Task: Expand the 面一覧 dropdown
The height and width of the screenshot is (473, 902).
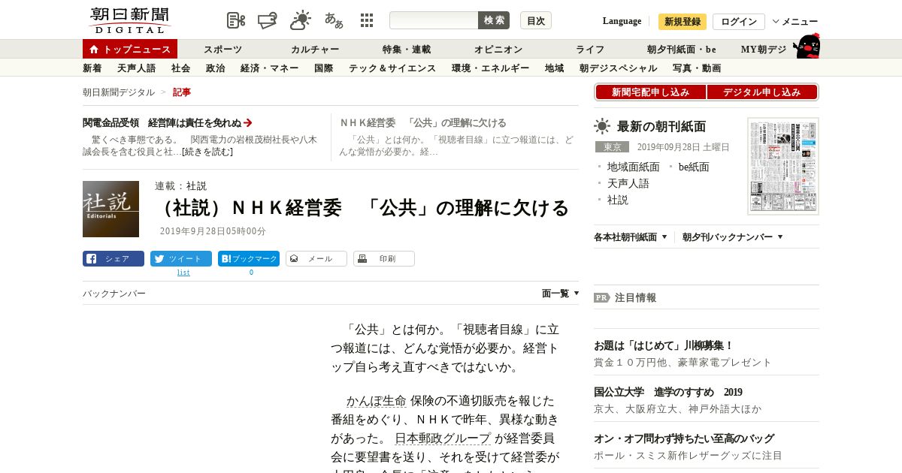Action: click(x=560, y=294)
